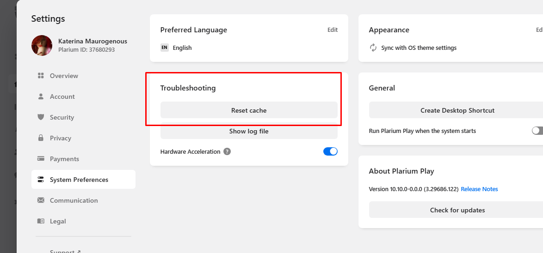543x253 pixels.
Task: Click Katerina Maurogenous profile avatar
Action: 42,45
